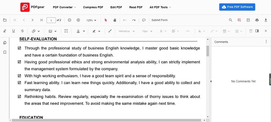Print the document
Image resolution: width=271 pixels, height=122 pixels.
click(x=257, y=20)
